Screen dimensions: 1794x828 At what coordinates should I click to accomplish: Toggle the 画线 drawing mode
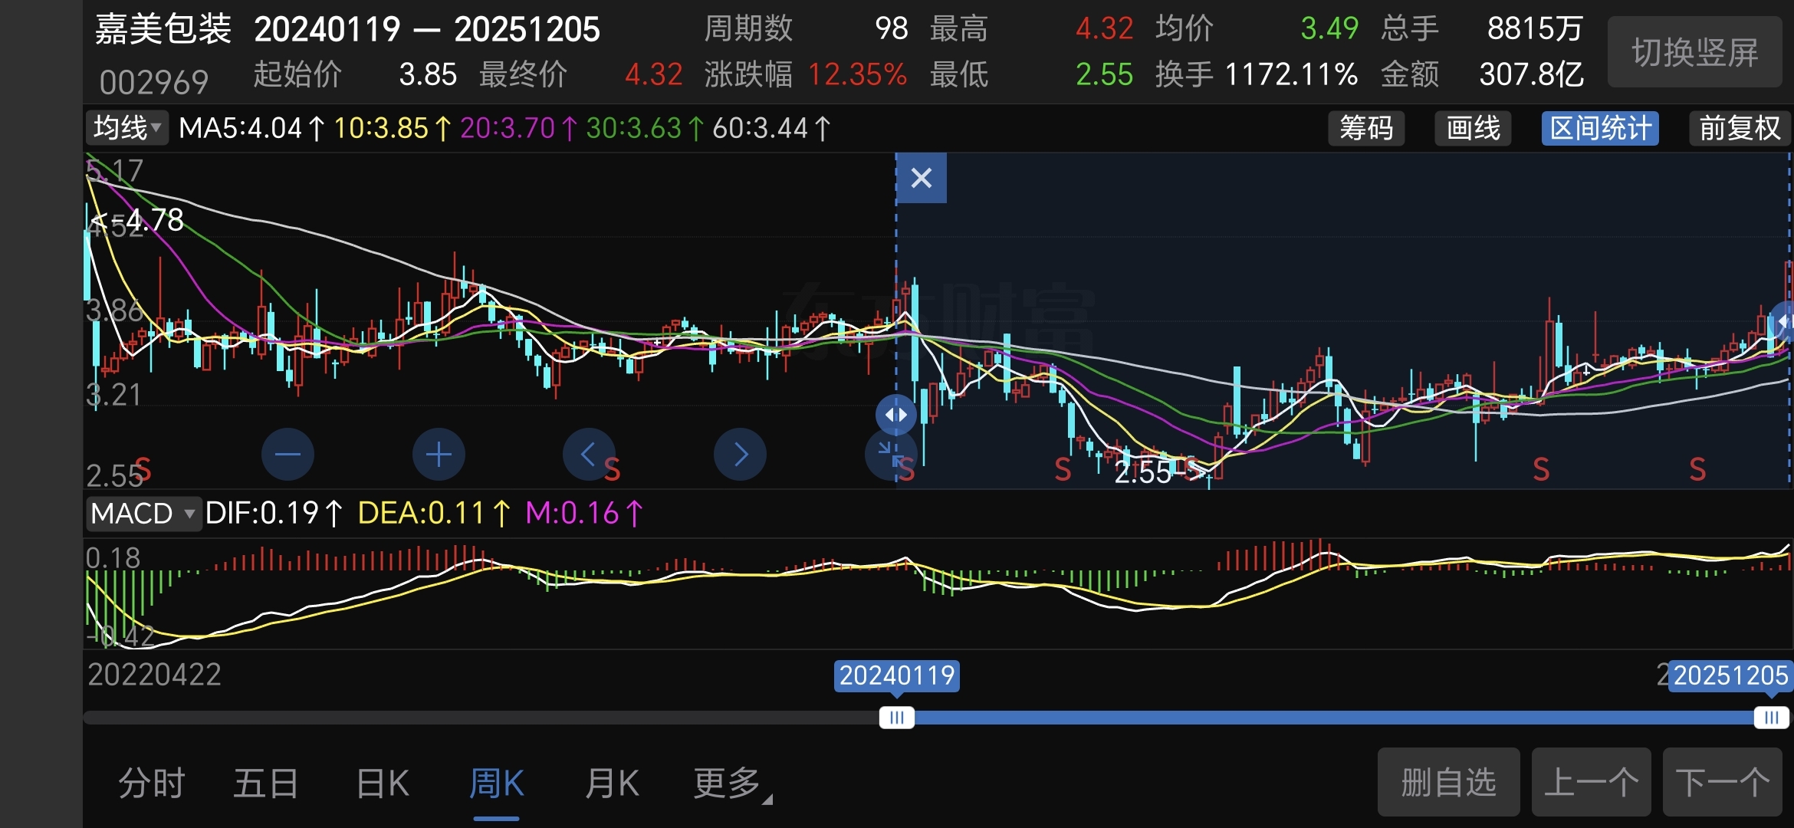click(x=1473, y=128)
